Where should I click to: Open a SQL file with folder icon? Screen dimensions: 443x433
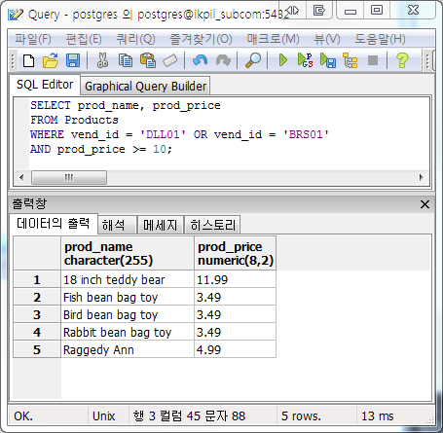(x=50, y=60)
